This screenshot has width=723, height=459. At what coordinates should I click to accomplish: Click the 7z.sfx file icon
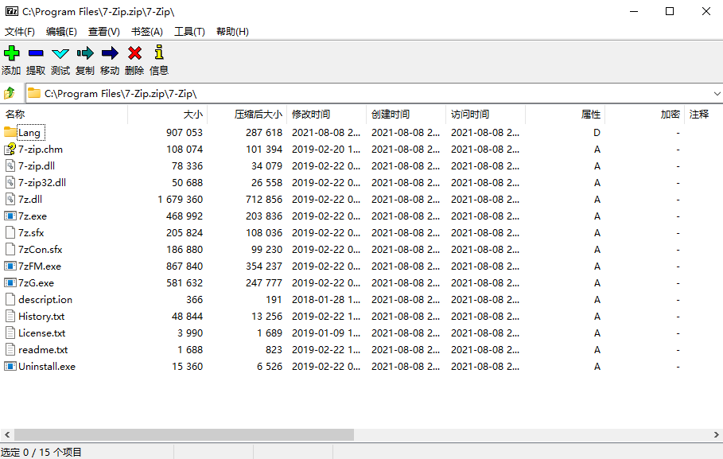point(10,232)
